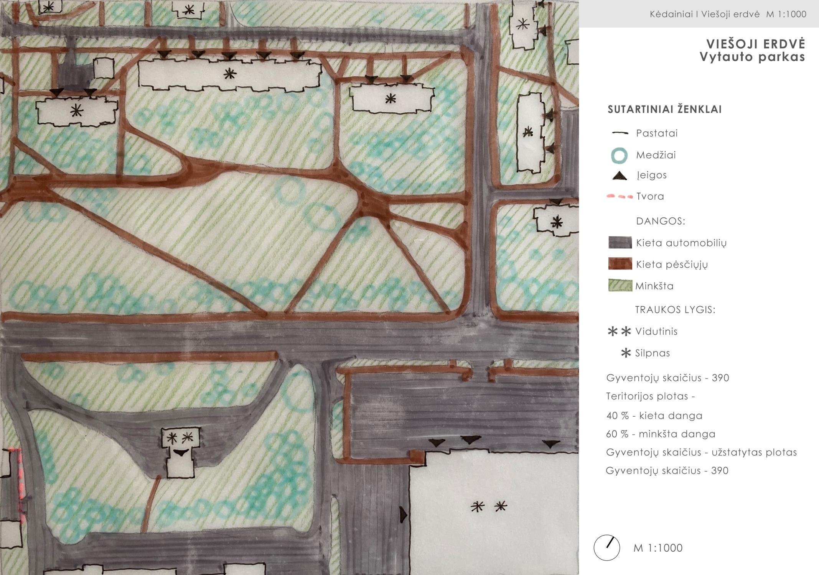Click the Silpnas single asterisk legend symbol
This screenshot has width=819, height=575.
[626, 353]
